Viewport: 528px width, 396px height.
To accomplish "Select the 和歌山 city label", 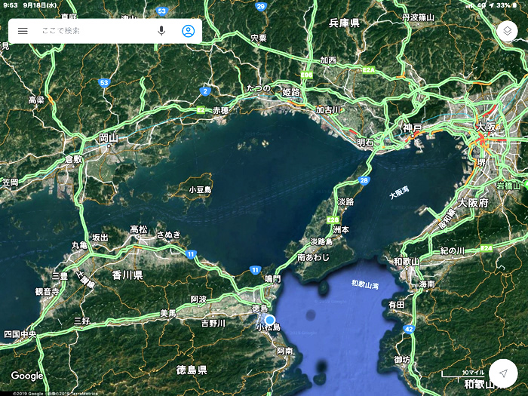I will point(407,261).
